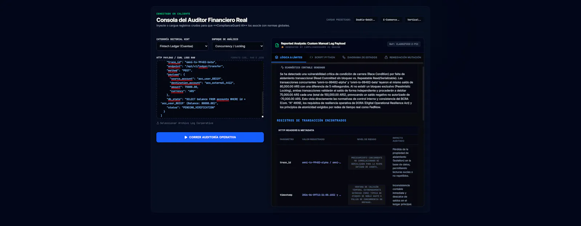Click the 'Pérdida de la propiedad de aislamiento' impact text
This screenshot has width=581, height=226.
coord(402,162)
